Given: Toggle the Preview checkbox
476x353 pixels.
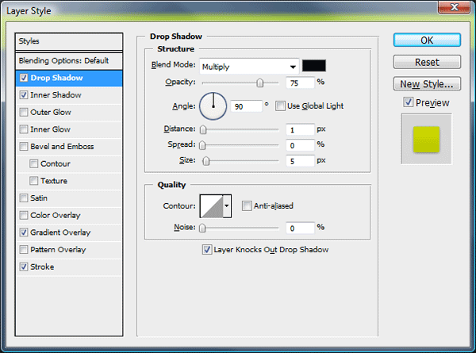Looking at the screenshot, I should click(409, 102).
